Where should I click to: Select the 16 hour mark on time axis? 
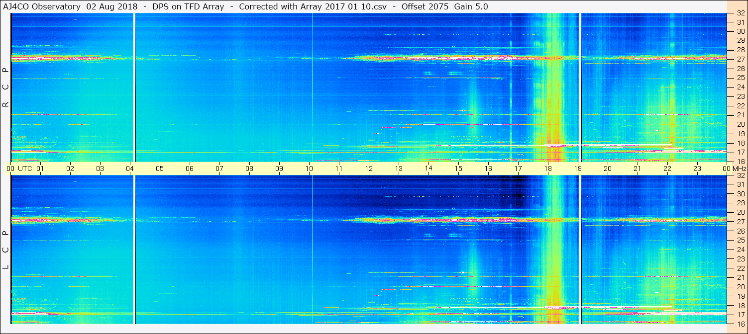click(488, 168)
